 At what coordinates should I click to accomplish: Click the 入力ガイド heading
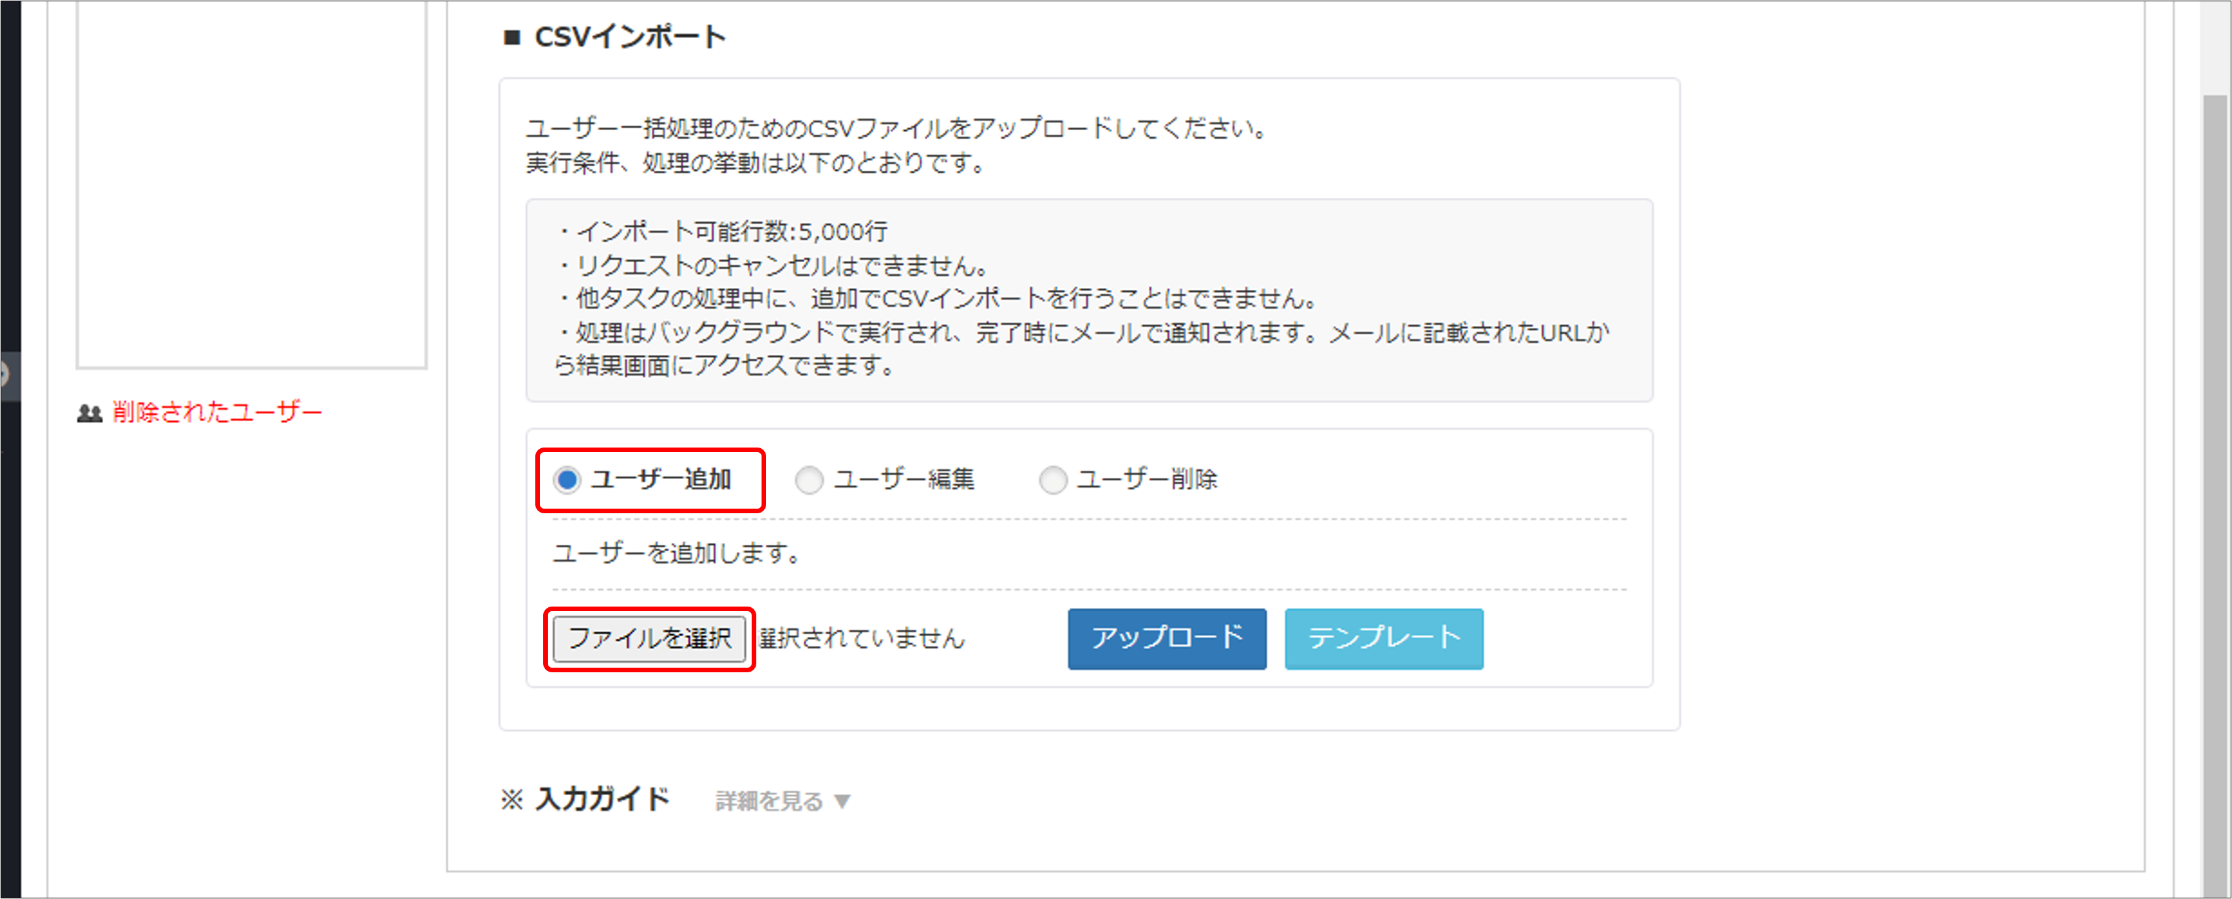click(602, 799)
